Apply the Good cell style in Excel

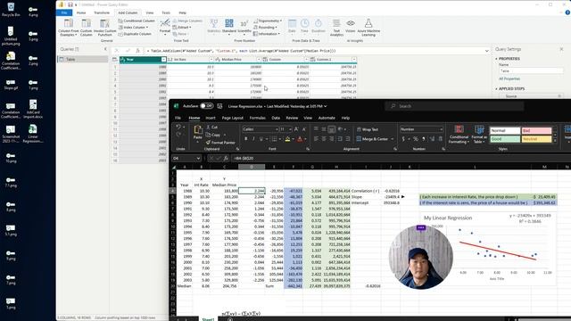pos(505,139)
